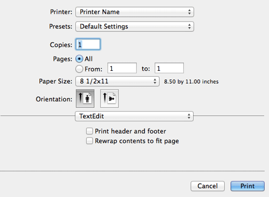Open the 8 1/2x11 paper size dropdown
This screenshot has width=269, height=197.
[x=117, y=82]
